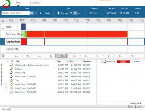145x111 pixels.
Task: Click the red 100.0% usage bar
Action: (x=123, y=62)
